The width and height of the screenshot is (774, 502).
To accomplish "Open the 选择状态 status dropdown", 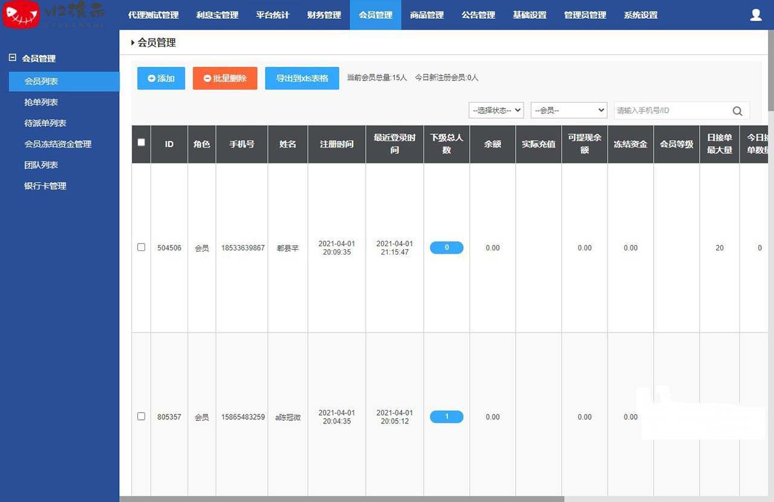I will click(x=496, y=110).
